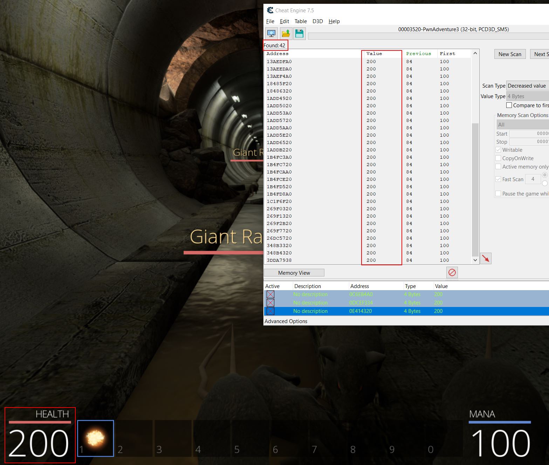Click the open folder load table icon
The image size is (549, 465).
tap(286, 34)
